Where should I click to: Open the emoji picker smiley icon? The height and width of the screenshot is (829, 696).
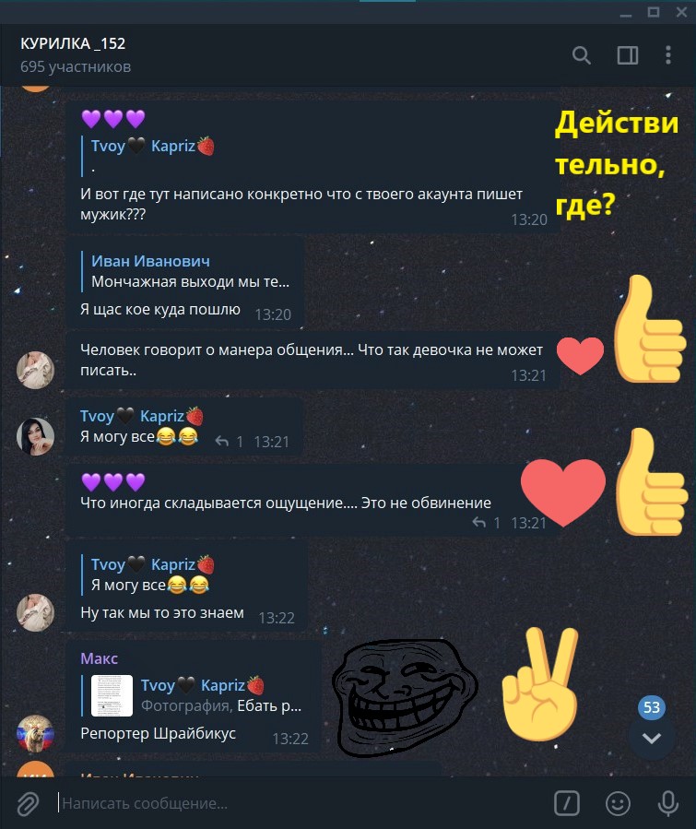pyautogui.click(x=618, y=803)
